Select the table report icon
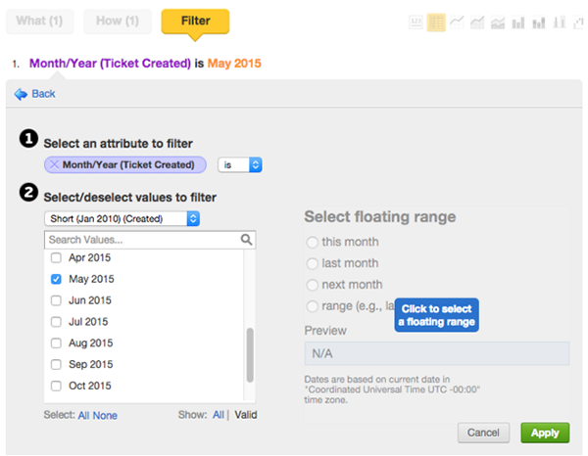The width and height of the screenshot is (588, 456). click(436, 22)
